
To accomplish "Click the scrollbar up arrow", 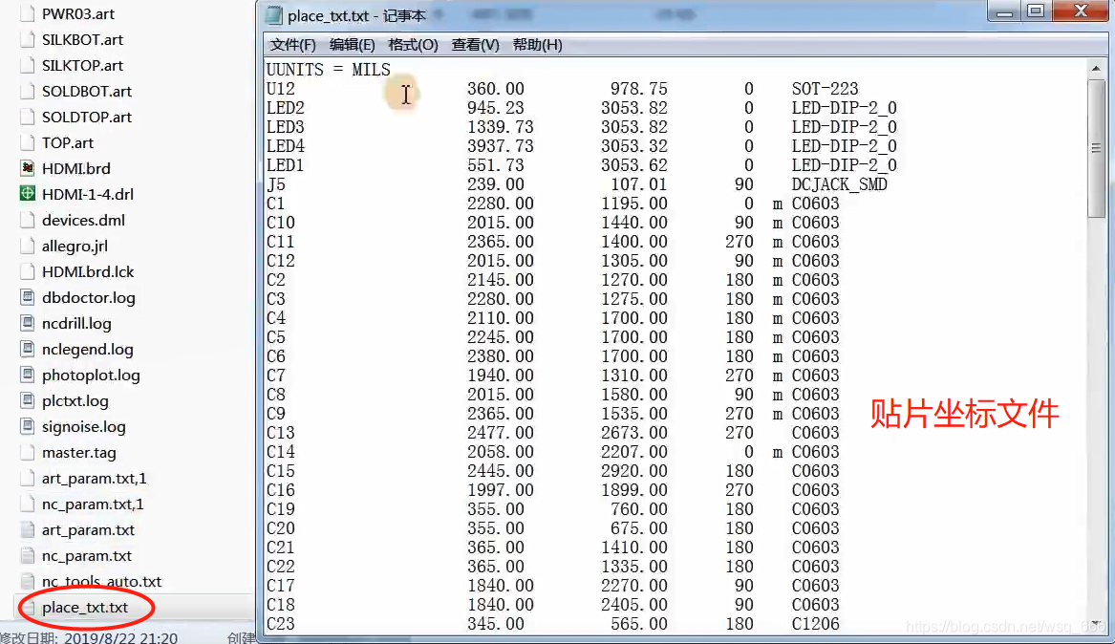I will [x=1096, y=67].
